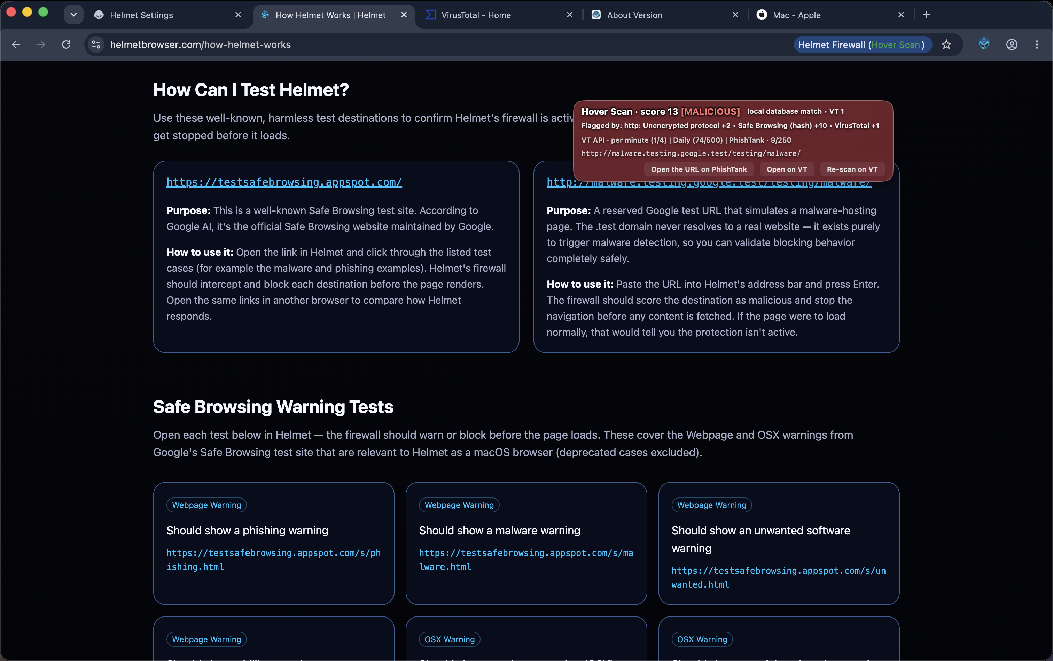1053x661 pixels.
Task: Open the malware.html test link
Action: pos(526,560)
